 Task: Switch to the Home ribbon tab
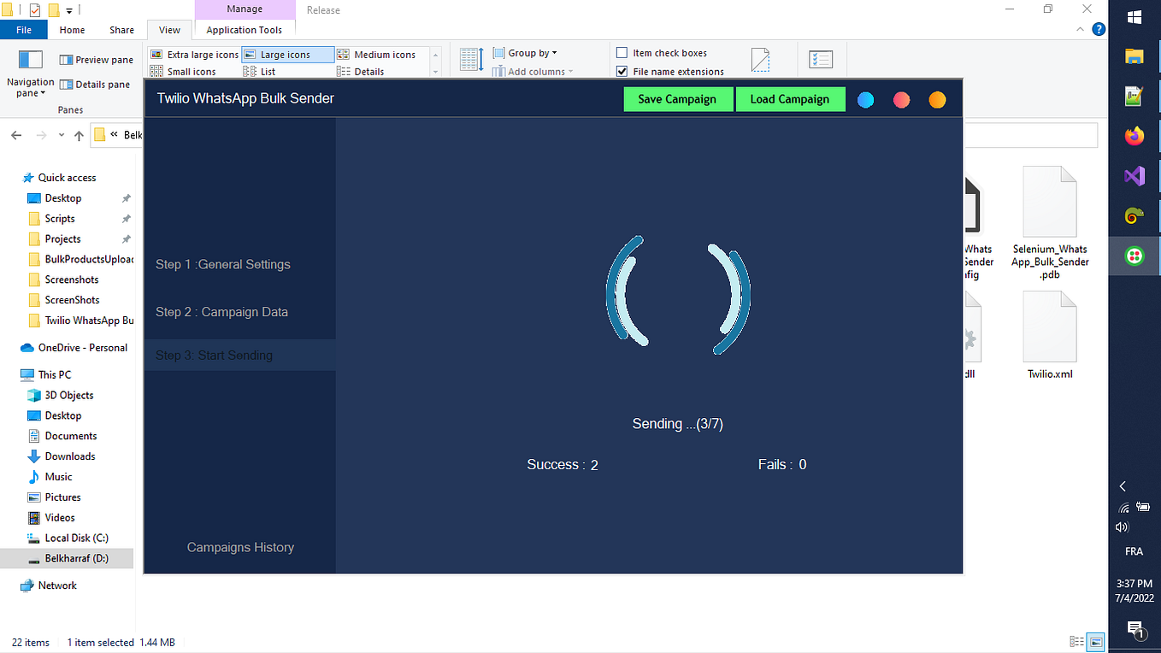click(x=72, y=30)
